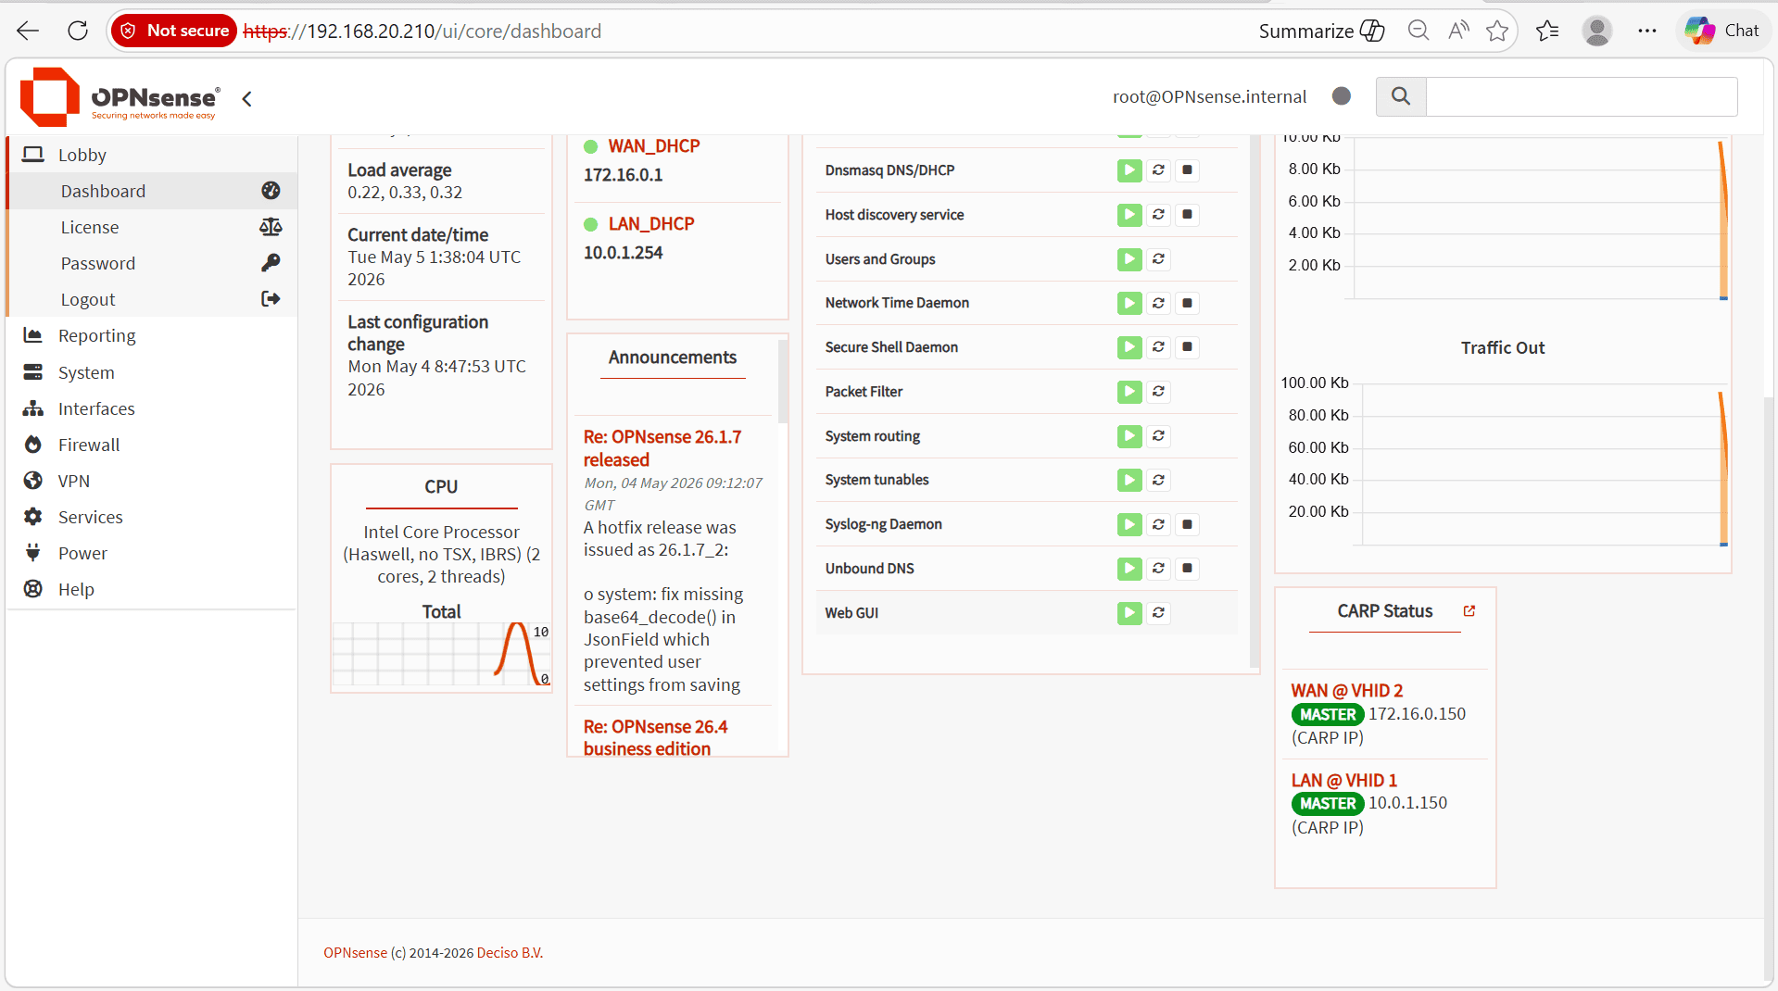Toggle the header status circle indicator
Viewport: 1778px width, 991px height.
(1341, 96)
